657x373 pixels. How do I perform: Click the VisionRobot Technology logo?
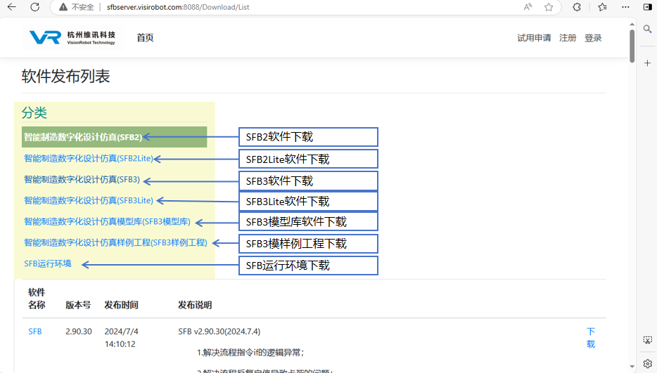[72, 38]
